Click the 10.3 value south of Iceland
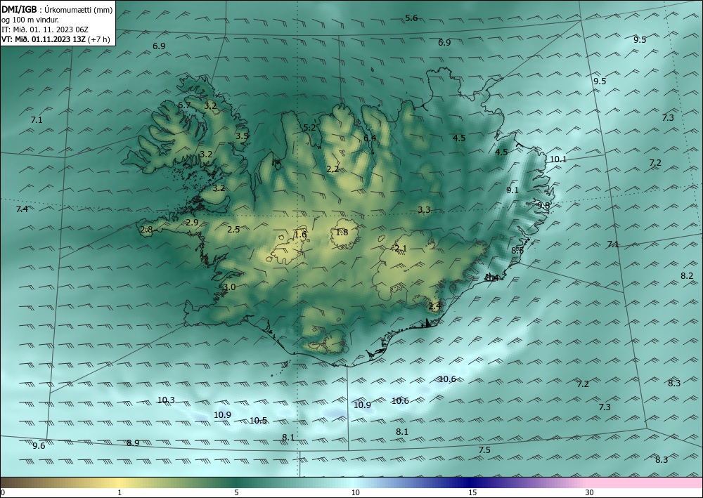The height and width of the screenshot is (498, 703). pyautogui.click(x=166, y=400)
